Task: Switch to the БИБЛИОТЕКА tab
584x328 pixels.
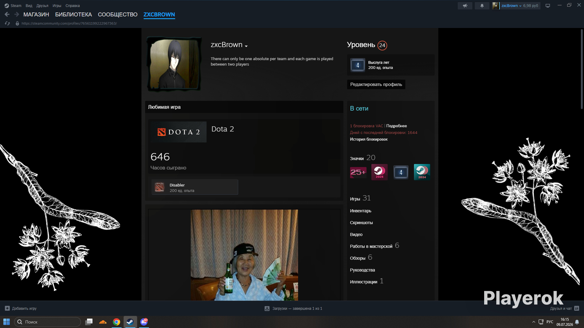Action: pos(74,14)
